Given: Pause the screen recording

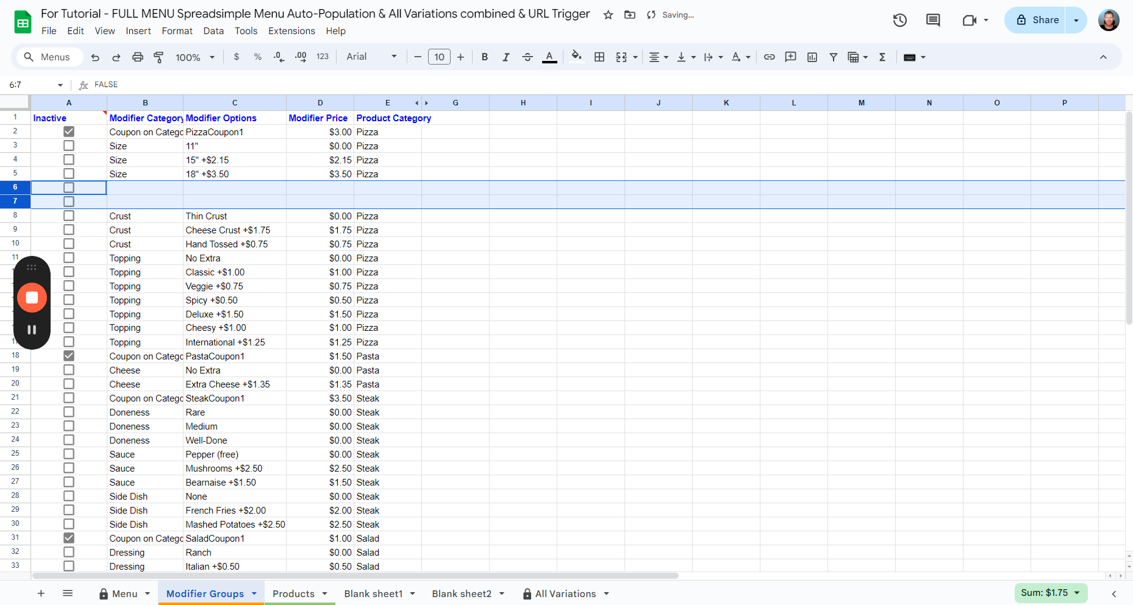Looking at the screenshot, I should click(32, 330).
